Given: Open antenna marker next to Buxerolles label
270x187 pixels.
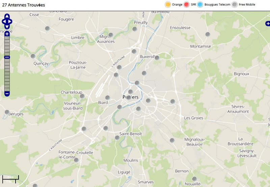Looking at the screenshot, I should 157,58.
